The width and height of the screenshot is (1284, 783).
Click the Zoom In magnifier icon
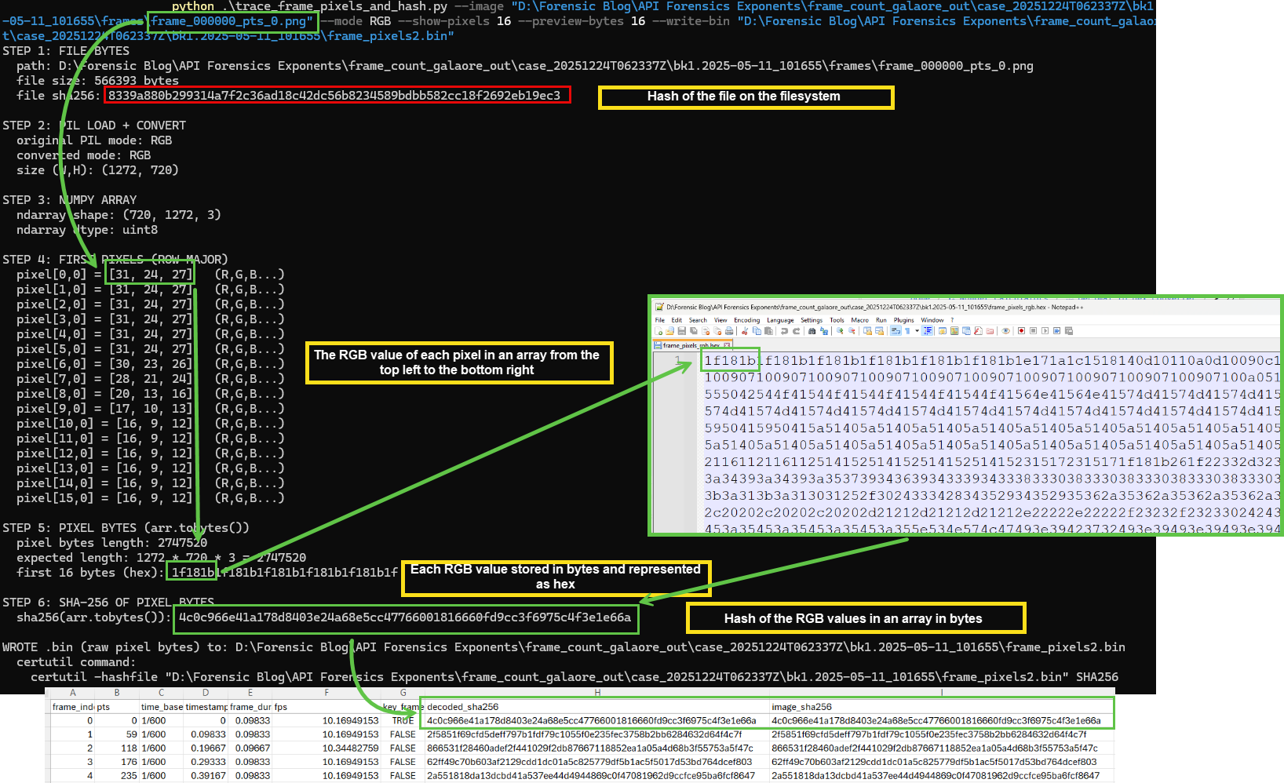tap(840, 331)
